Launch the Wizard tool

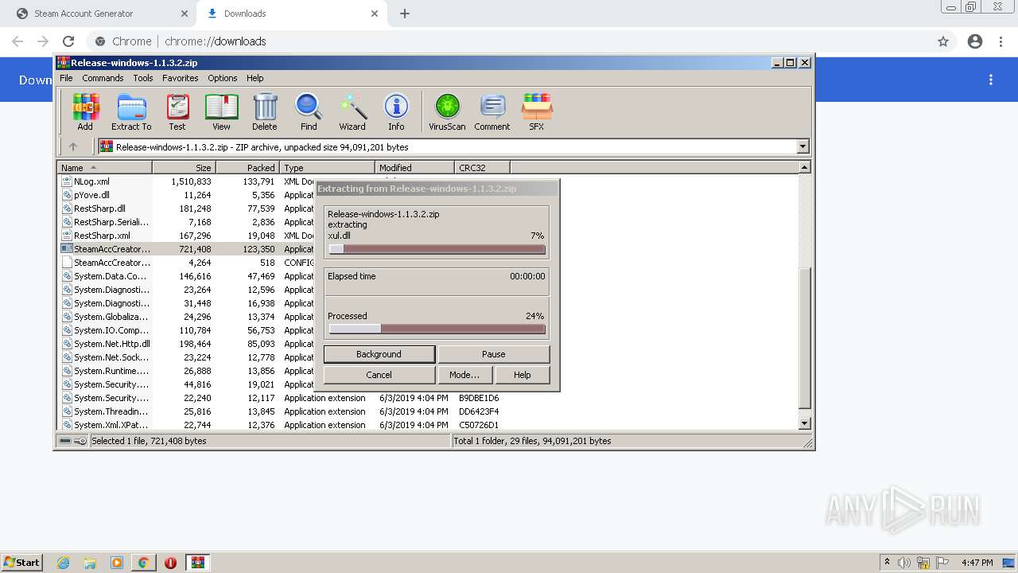(352, 111)
